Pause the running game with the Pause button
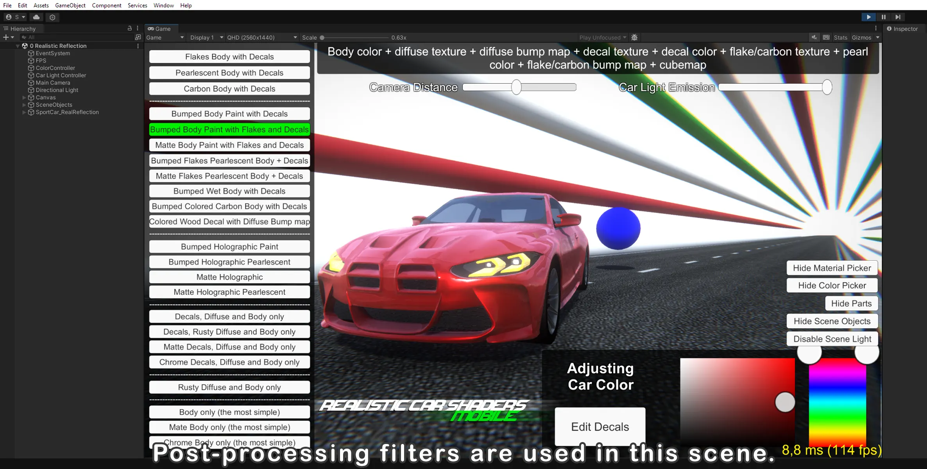927x469 pixels. [x=883, y=17]
